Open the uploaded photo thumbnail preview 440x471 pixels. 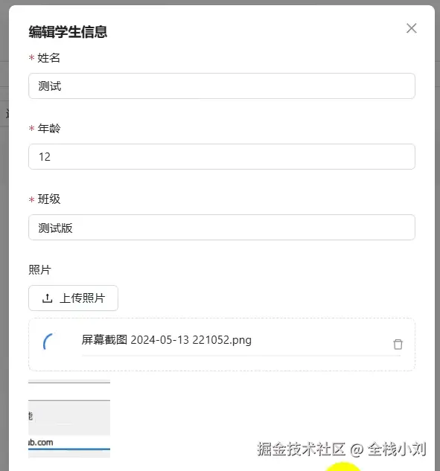coord(69,419)
